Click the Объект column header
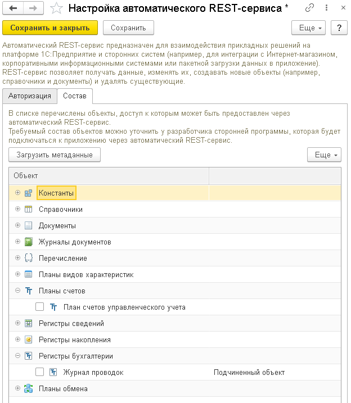Viewport: 351px width, 403px height. pos(109,176)
